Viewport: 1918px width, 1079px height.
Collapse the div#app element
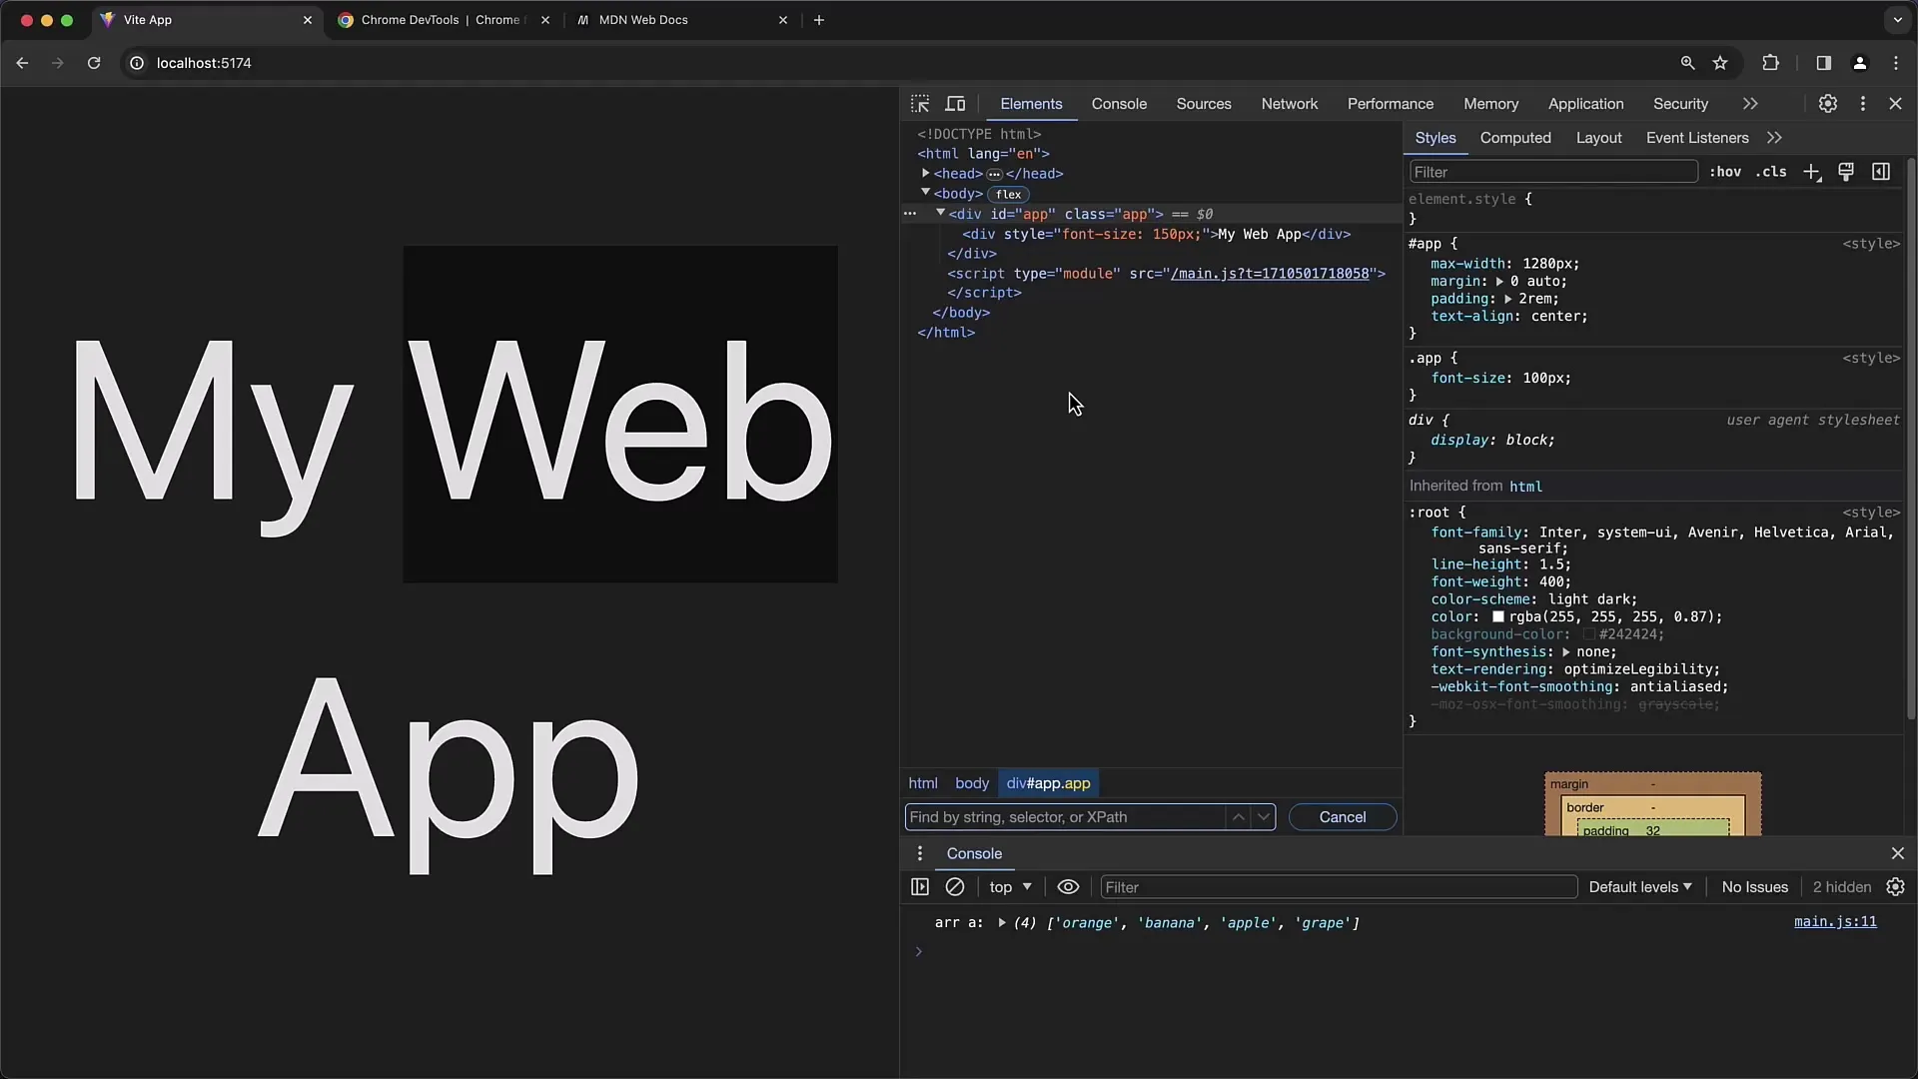click(940, 213)
